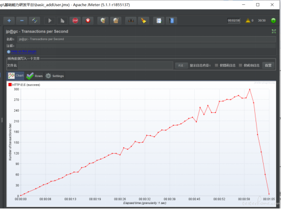Click the peak data point at 300
Screen dimensions: 281x209
point(250,89)
